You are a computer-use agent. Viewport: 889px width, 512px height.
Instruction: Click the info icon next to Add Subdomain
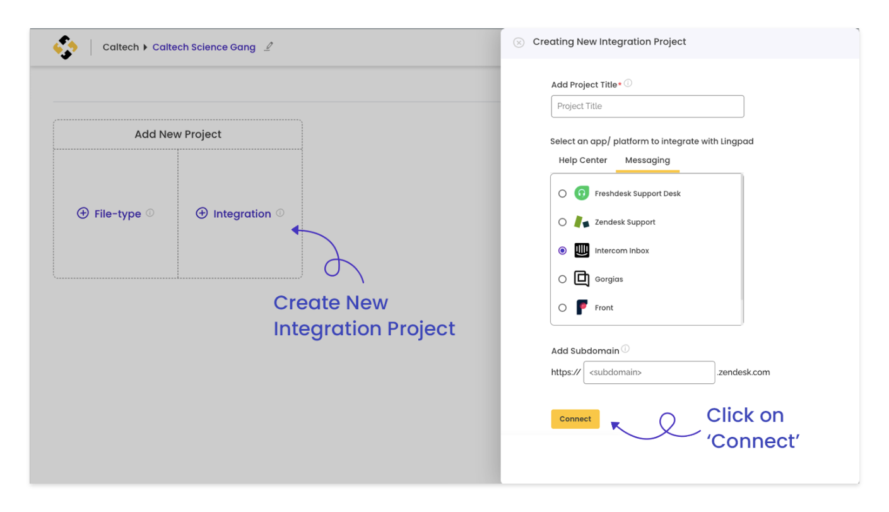(x=625, y=348)
